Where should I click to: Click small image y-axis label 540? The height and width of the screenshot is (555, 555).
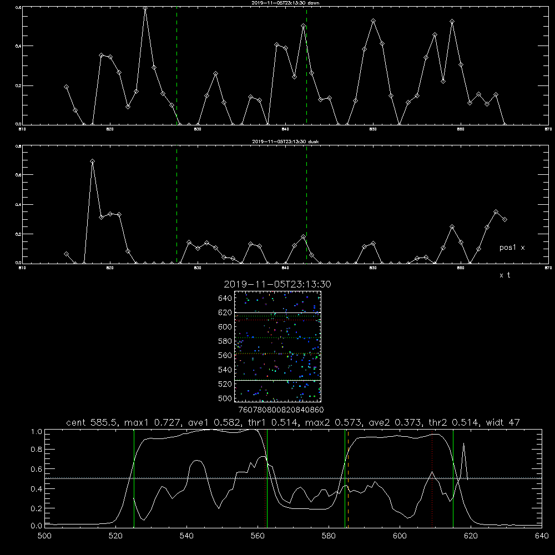click(225, 370)
